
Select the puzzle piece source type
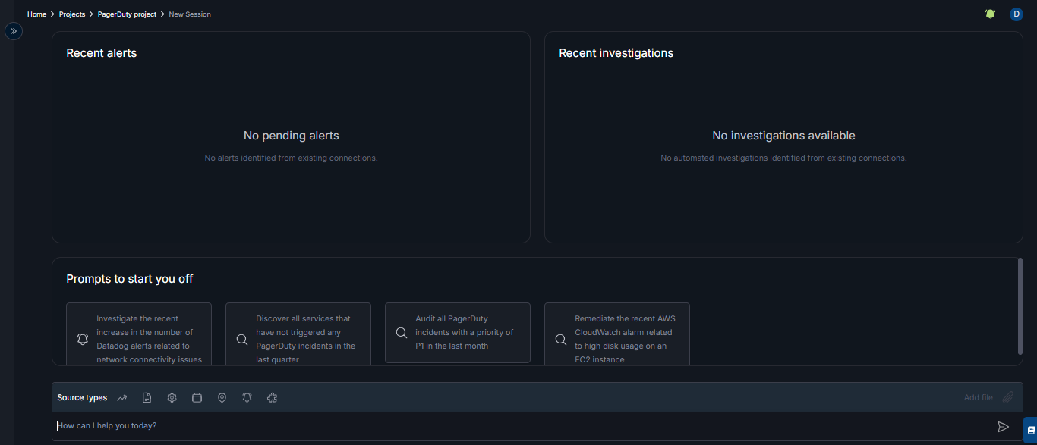[x=272, y=398]
